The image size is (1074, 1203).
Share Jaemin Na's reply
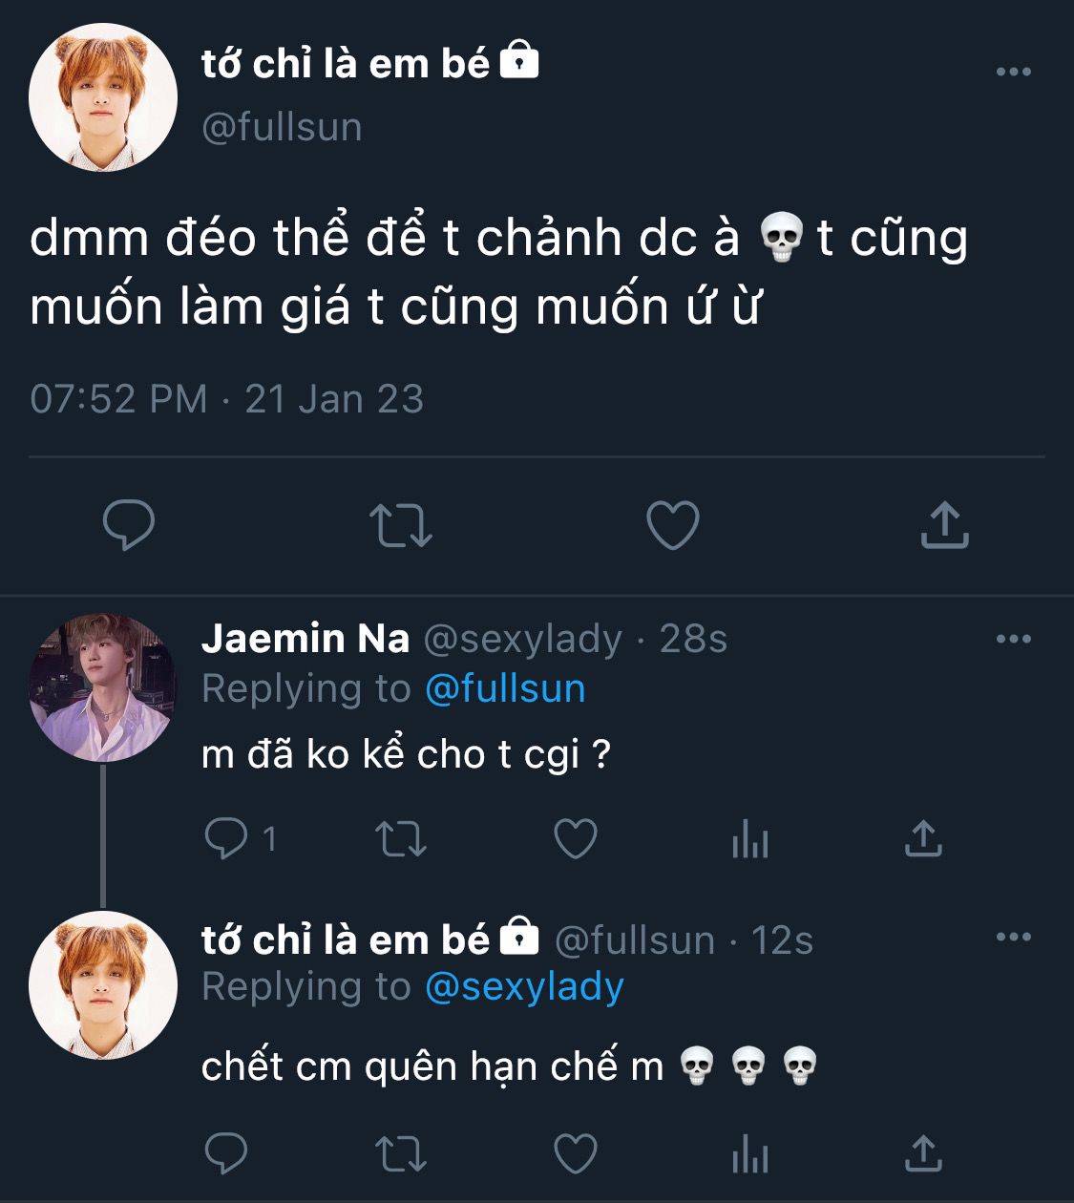[923, 838]
